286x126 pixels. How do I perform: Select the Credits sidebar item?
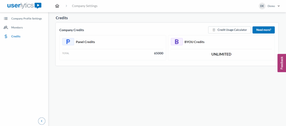16,36
